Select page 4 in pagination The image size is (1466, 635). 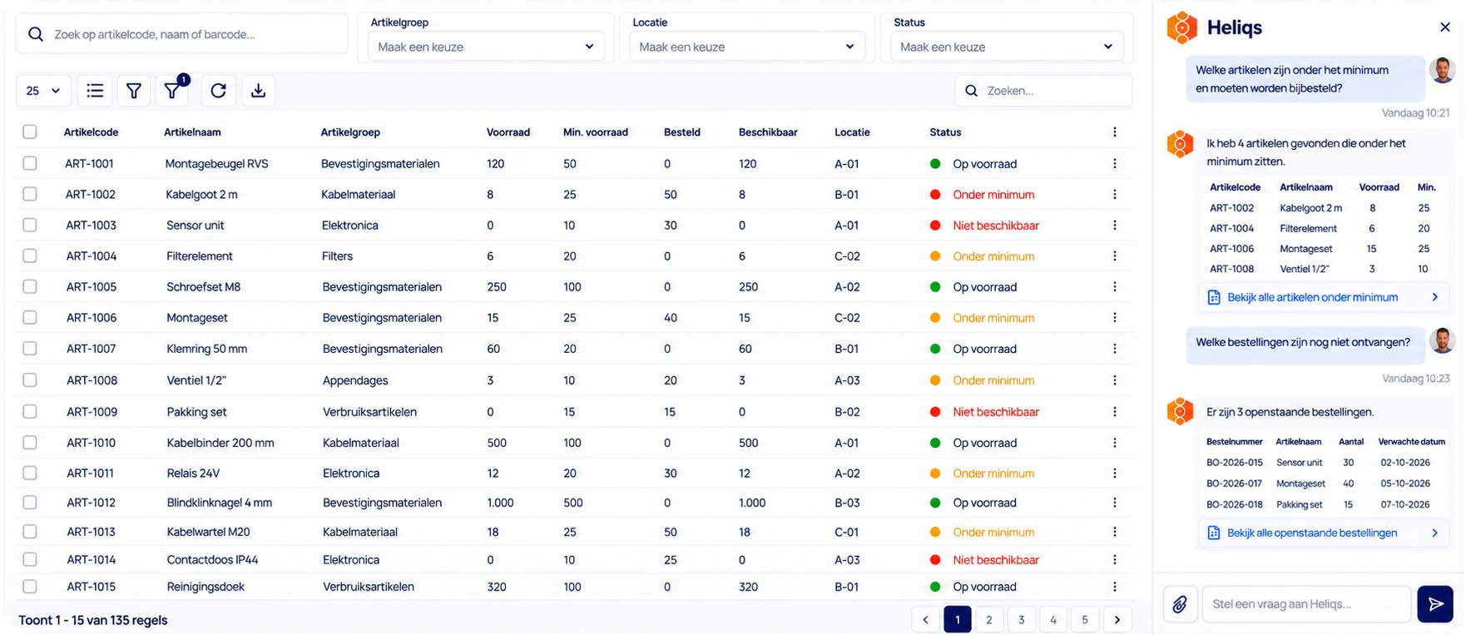click(x=1053, y=620)
